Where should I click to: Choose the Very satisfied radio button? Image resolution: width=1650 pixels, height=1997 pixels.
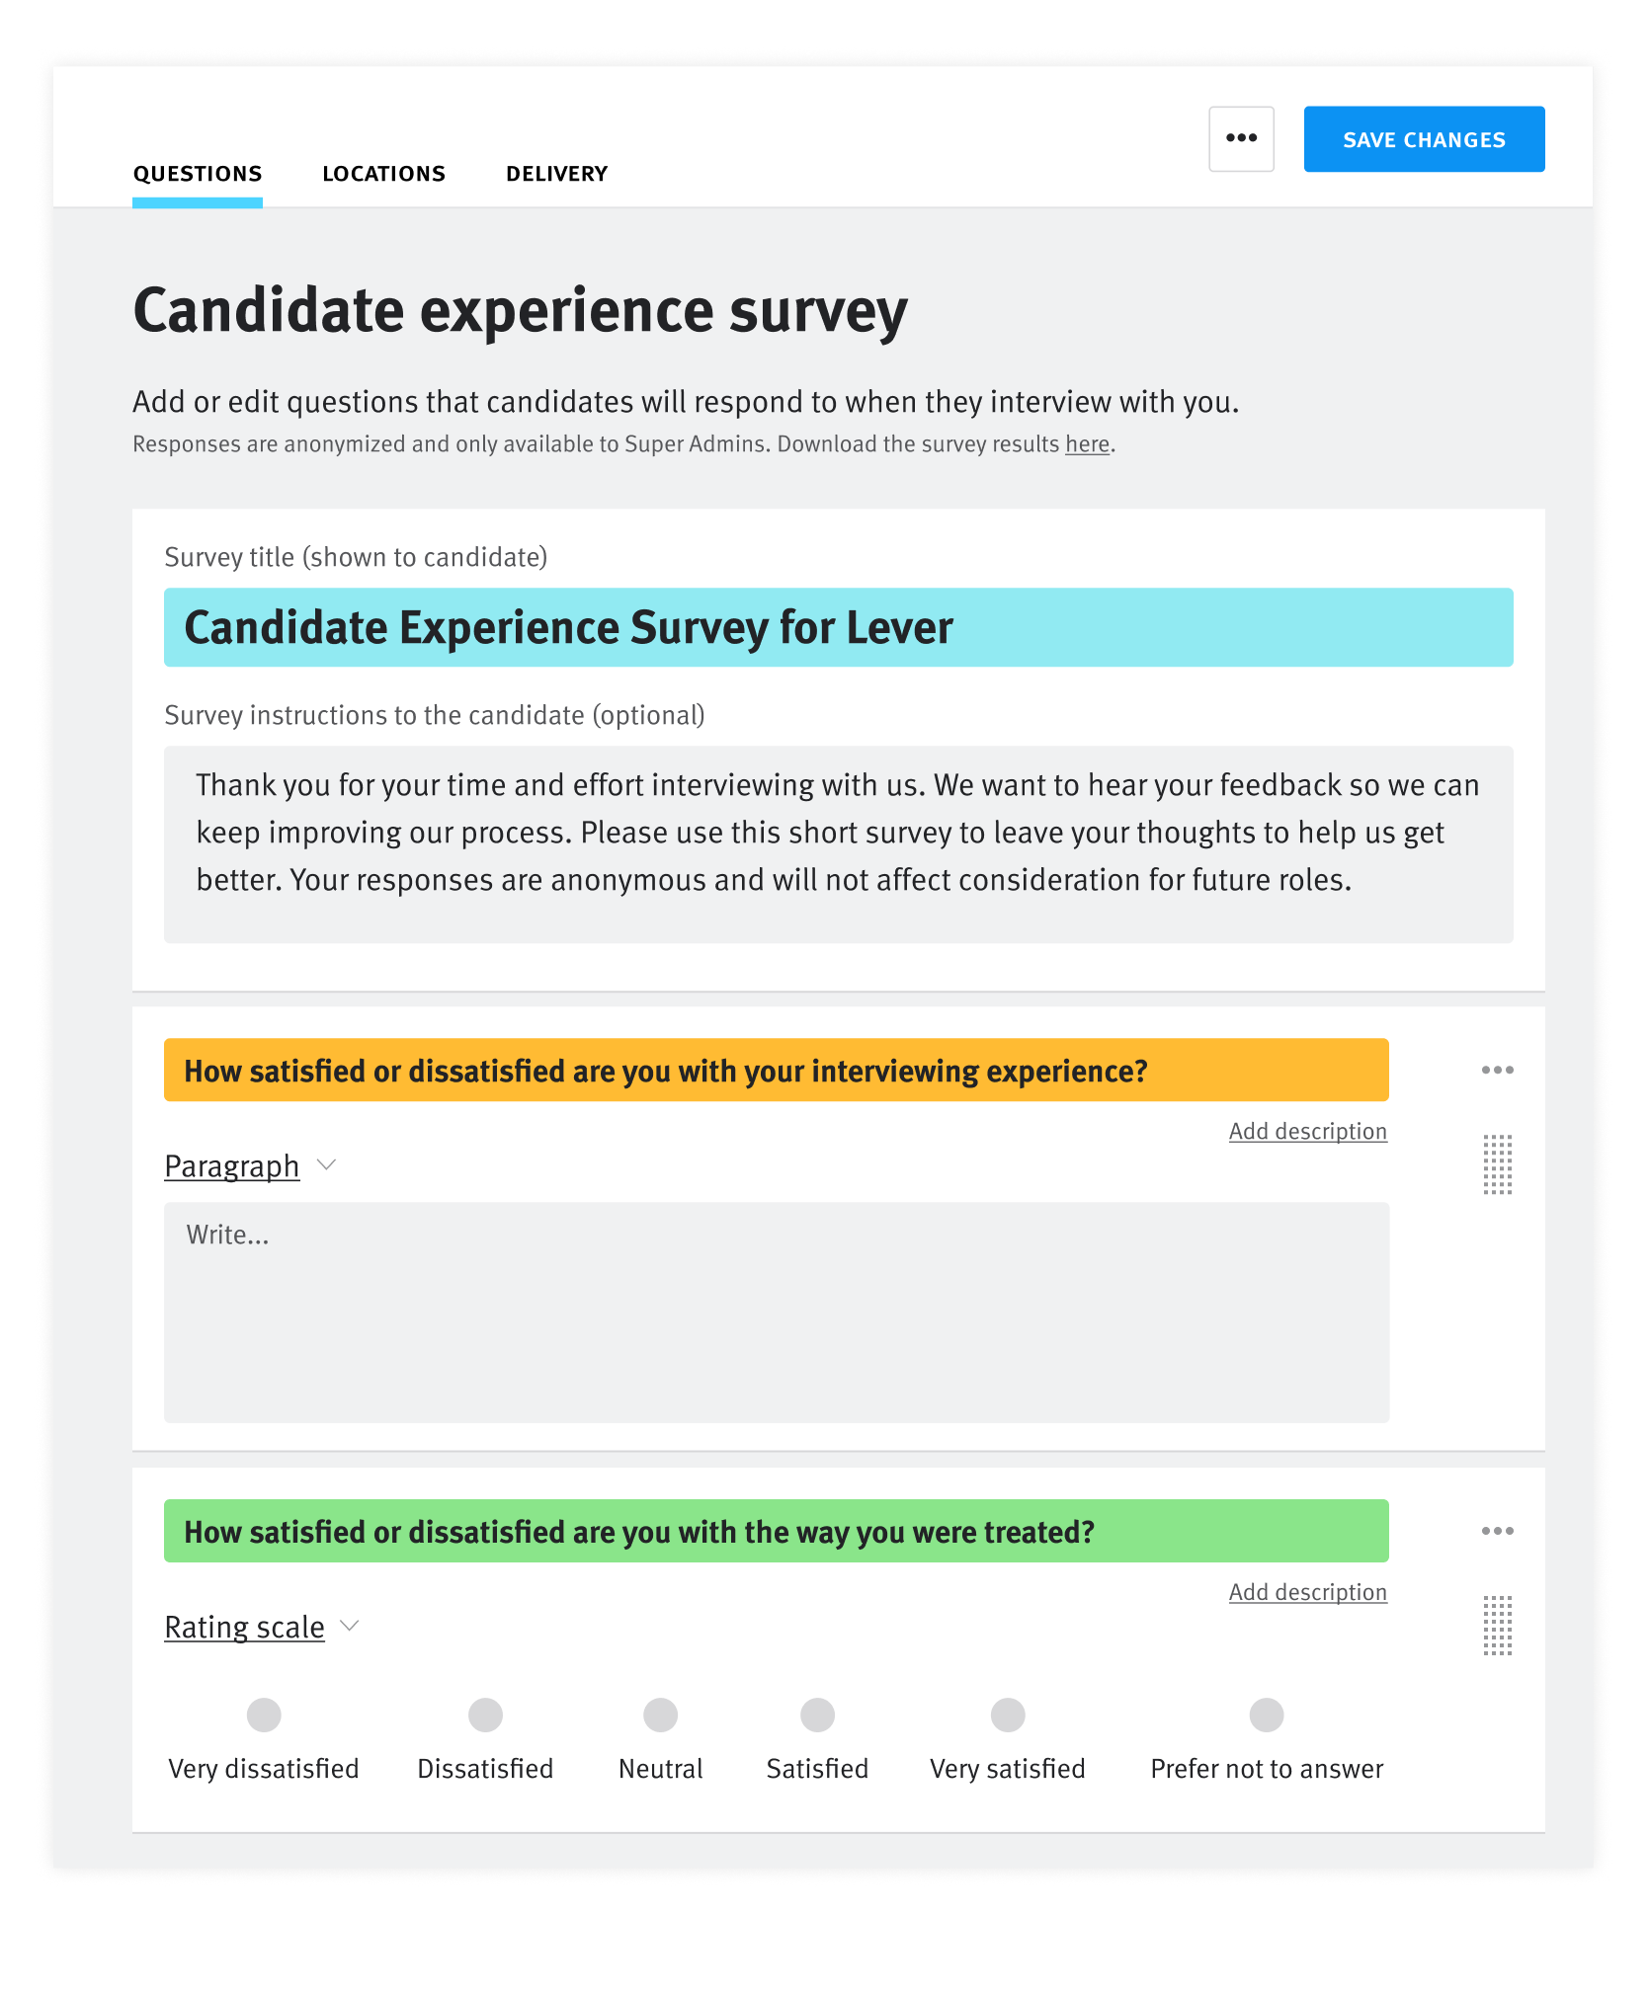(x=1007, y=1716)
